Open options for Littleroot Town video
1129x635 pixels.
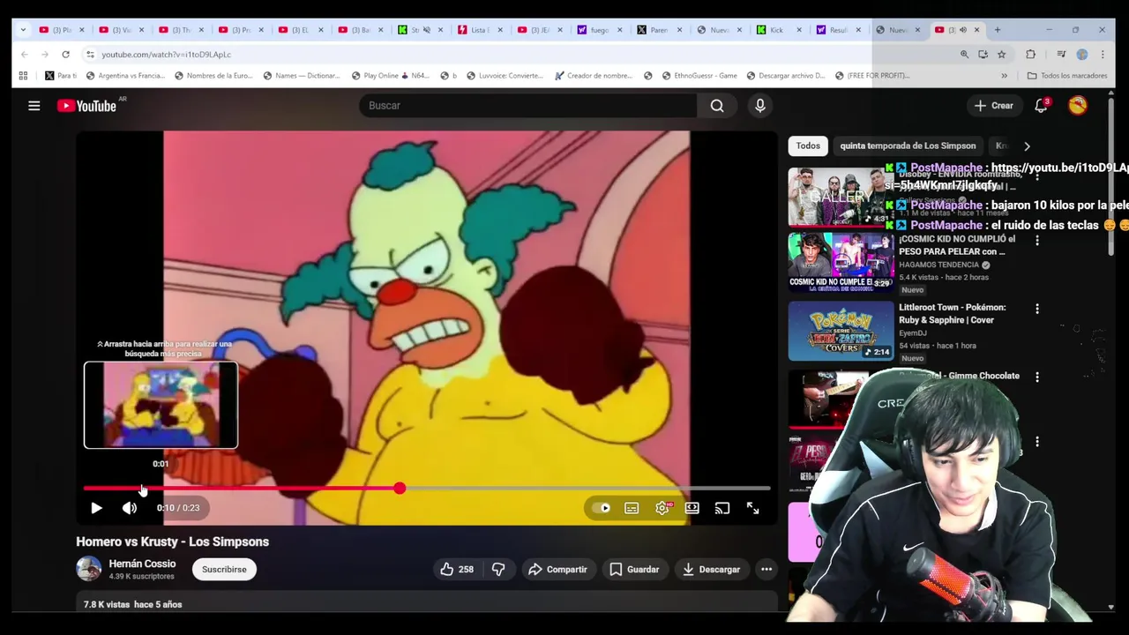click(1037, 309)
